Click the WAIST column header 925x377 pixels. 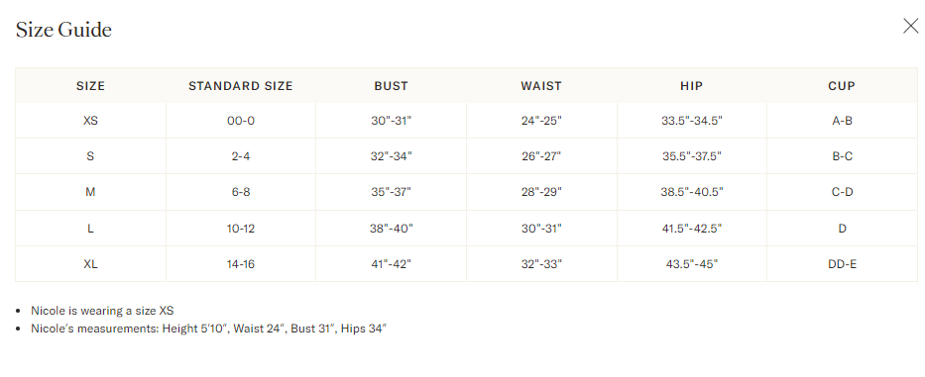coord(541,86)
